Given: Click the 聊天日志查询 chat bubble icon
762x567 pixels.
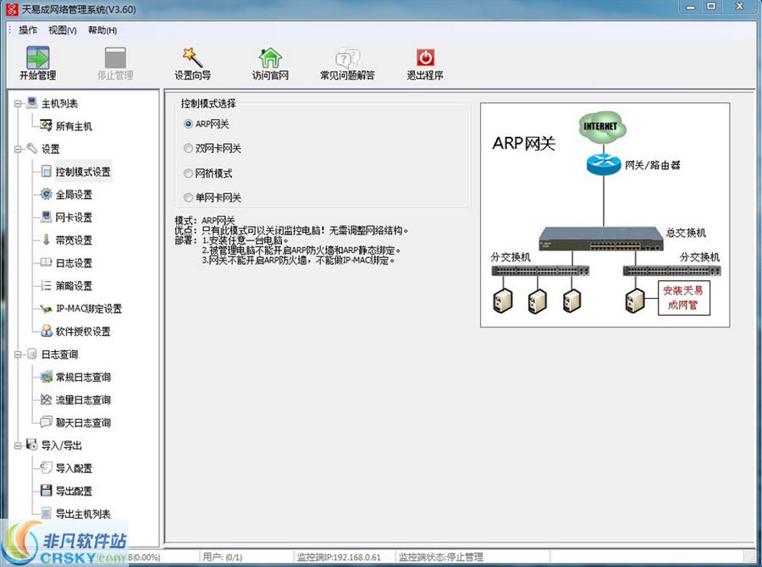Looking at the screenshot, I should 47,421.
